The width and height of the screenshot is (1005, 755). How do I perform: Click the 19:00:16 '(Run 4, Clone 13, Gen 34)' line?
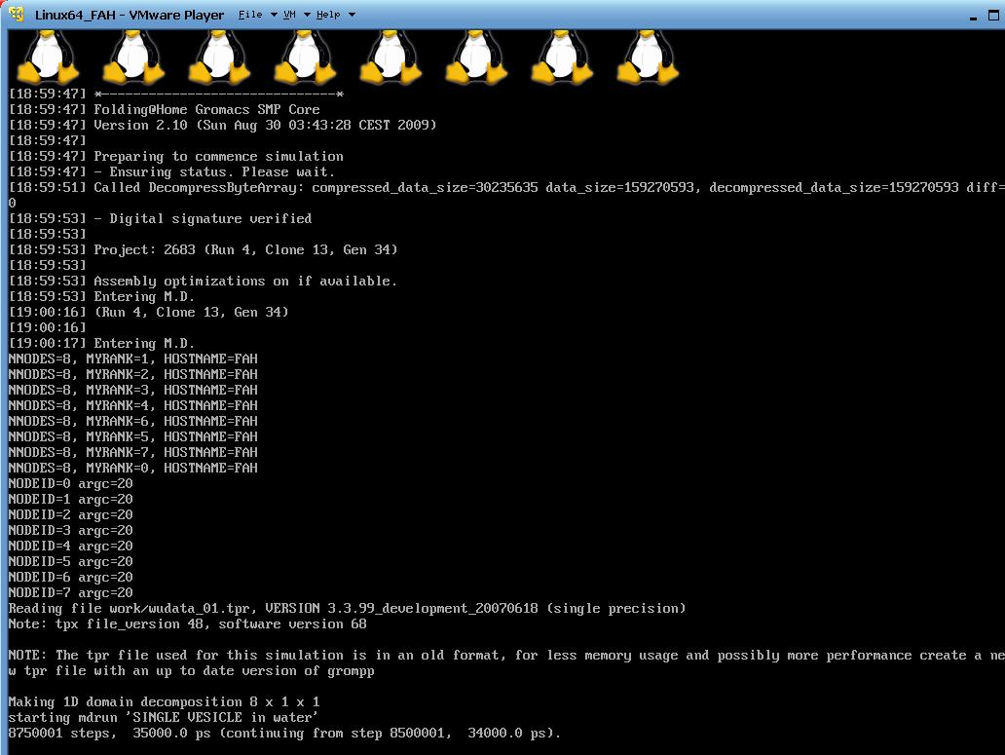pyautogui.click(x=149, y=312)
